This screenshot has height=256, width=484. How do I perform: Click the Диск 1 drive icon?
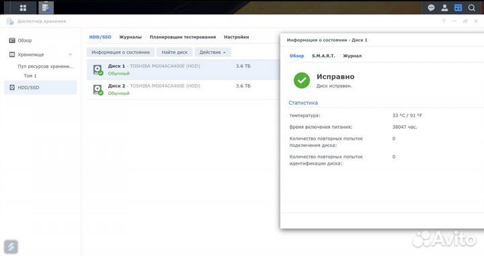pos(98,70)
